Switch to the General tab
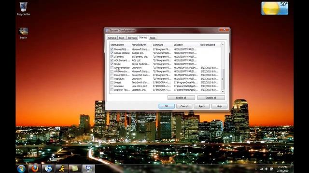The image size is (309, 173). pyautogui.click(x=112, y=38)
